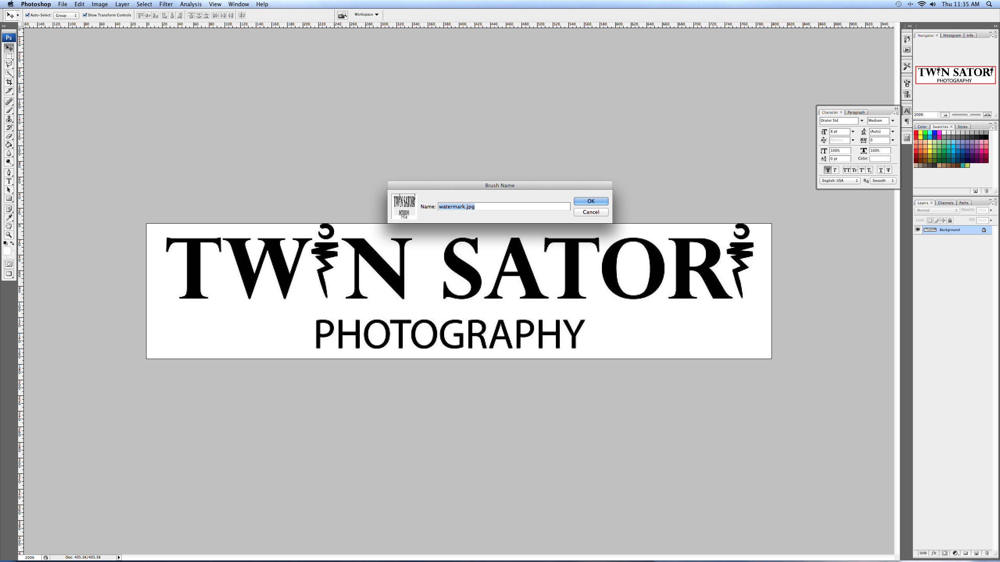This screenshot has height=562, width=1000.
Task: Open Adobe Bridge from options bar
Action: tap(343, 15)
